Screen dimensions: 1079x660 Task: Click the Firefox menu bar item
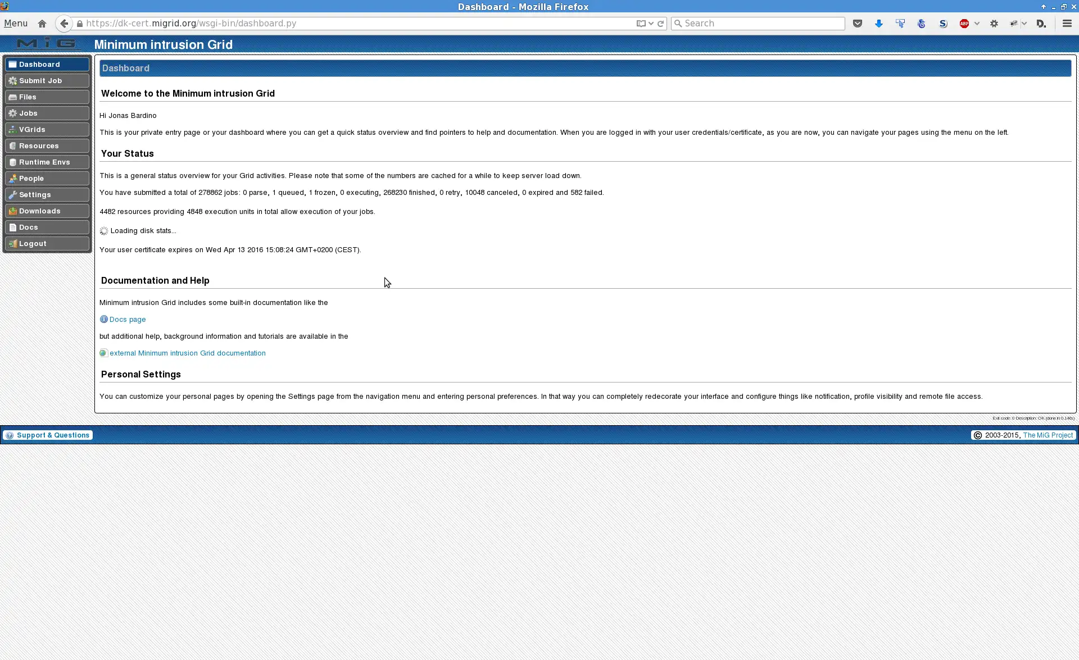tap(15, 23)
